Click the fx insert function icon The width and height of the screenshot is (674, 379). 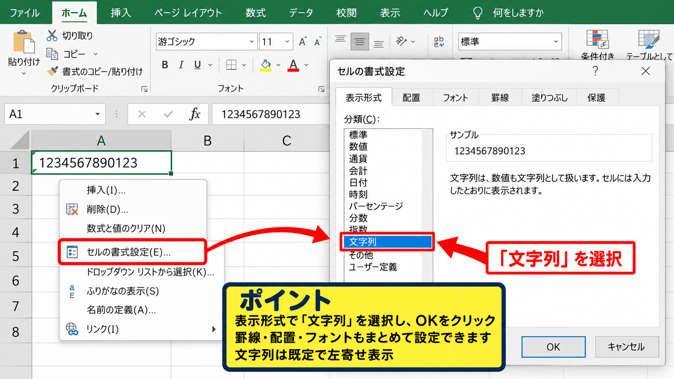click(195, 114)
